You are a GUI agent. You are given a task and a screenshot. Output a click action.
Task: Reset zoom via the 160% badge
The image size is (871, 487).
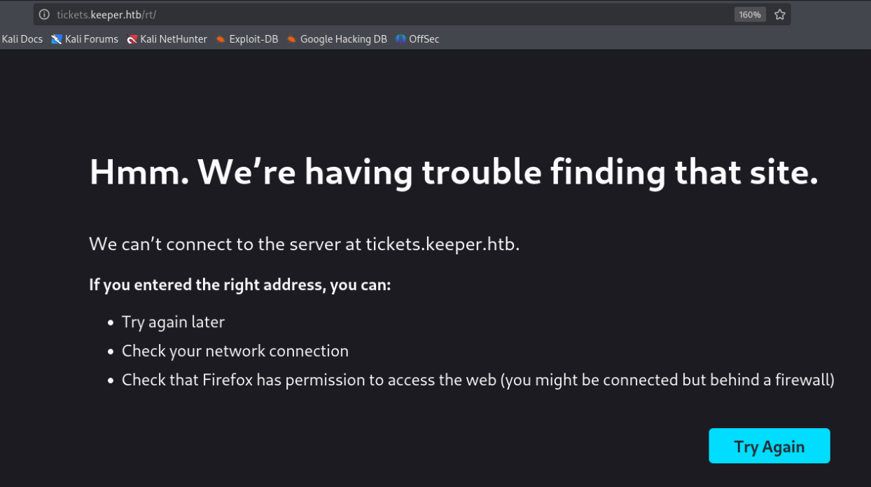[x=750, y=15]
